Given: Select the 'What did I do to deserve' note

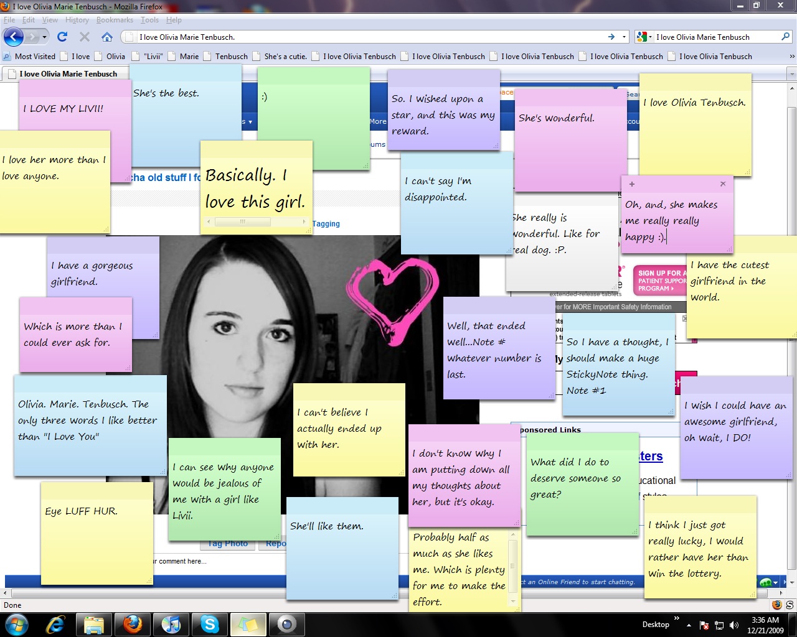Looking at the screenshot, I should 583,484.
